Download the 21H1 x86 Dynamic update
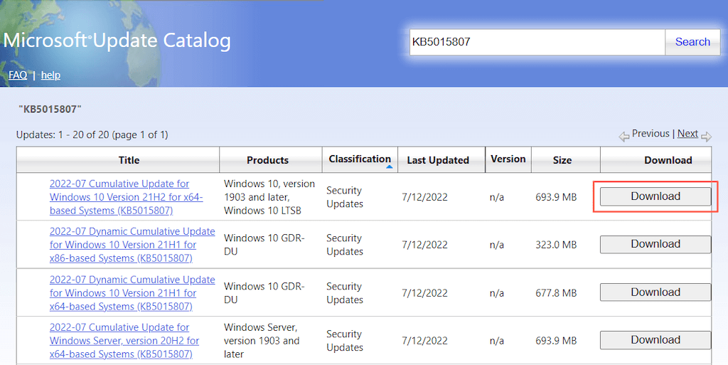728x365 pixels. (655, 244)
